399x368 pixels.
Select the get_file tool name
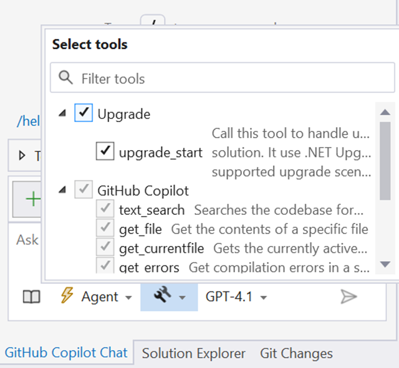(x=140, y=229)
